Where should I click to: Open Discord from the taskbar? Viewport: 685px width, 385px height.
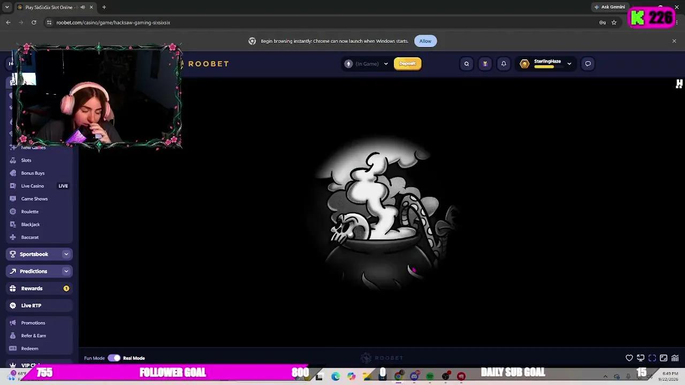[414, 376]
